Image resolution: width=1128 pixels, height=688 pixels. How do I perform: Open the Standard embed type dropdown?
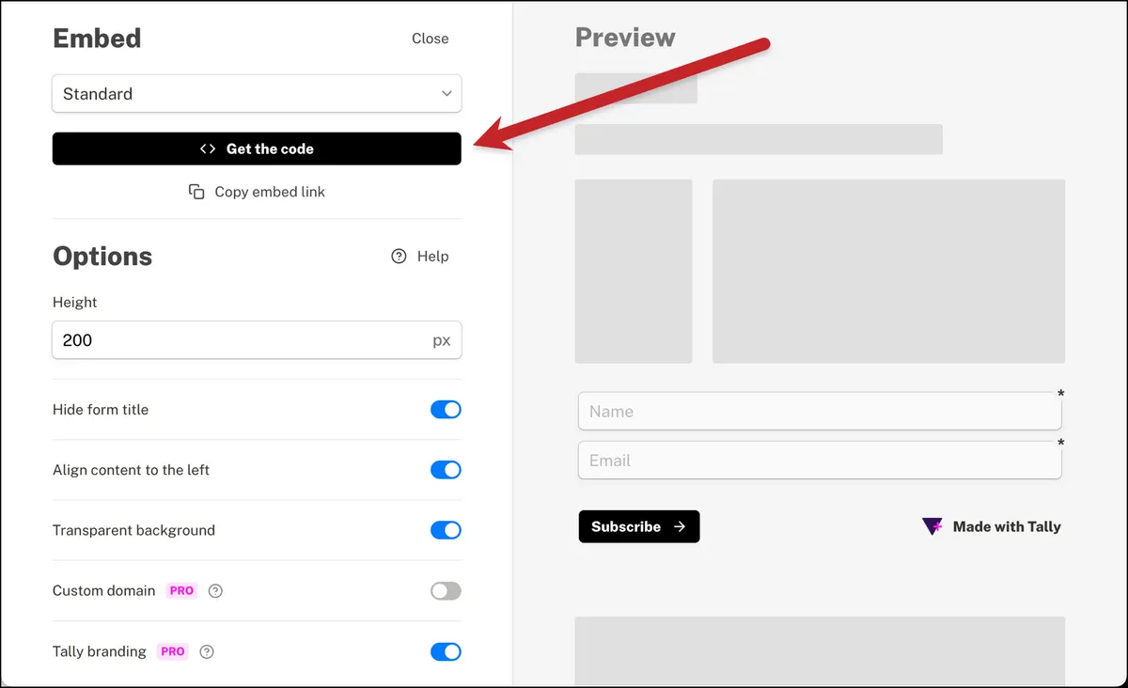pos(257,94)
